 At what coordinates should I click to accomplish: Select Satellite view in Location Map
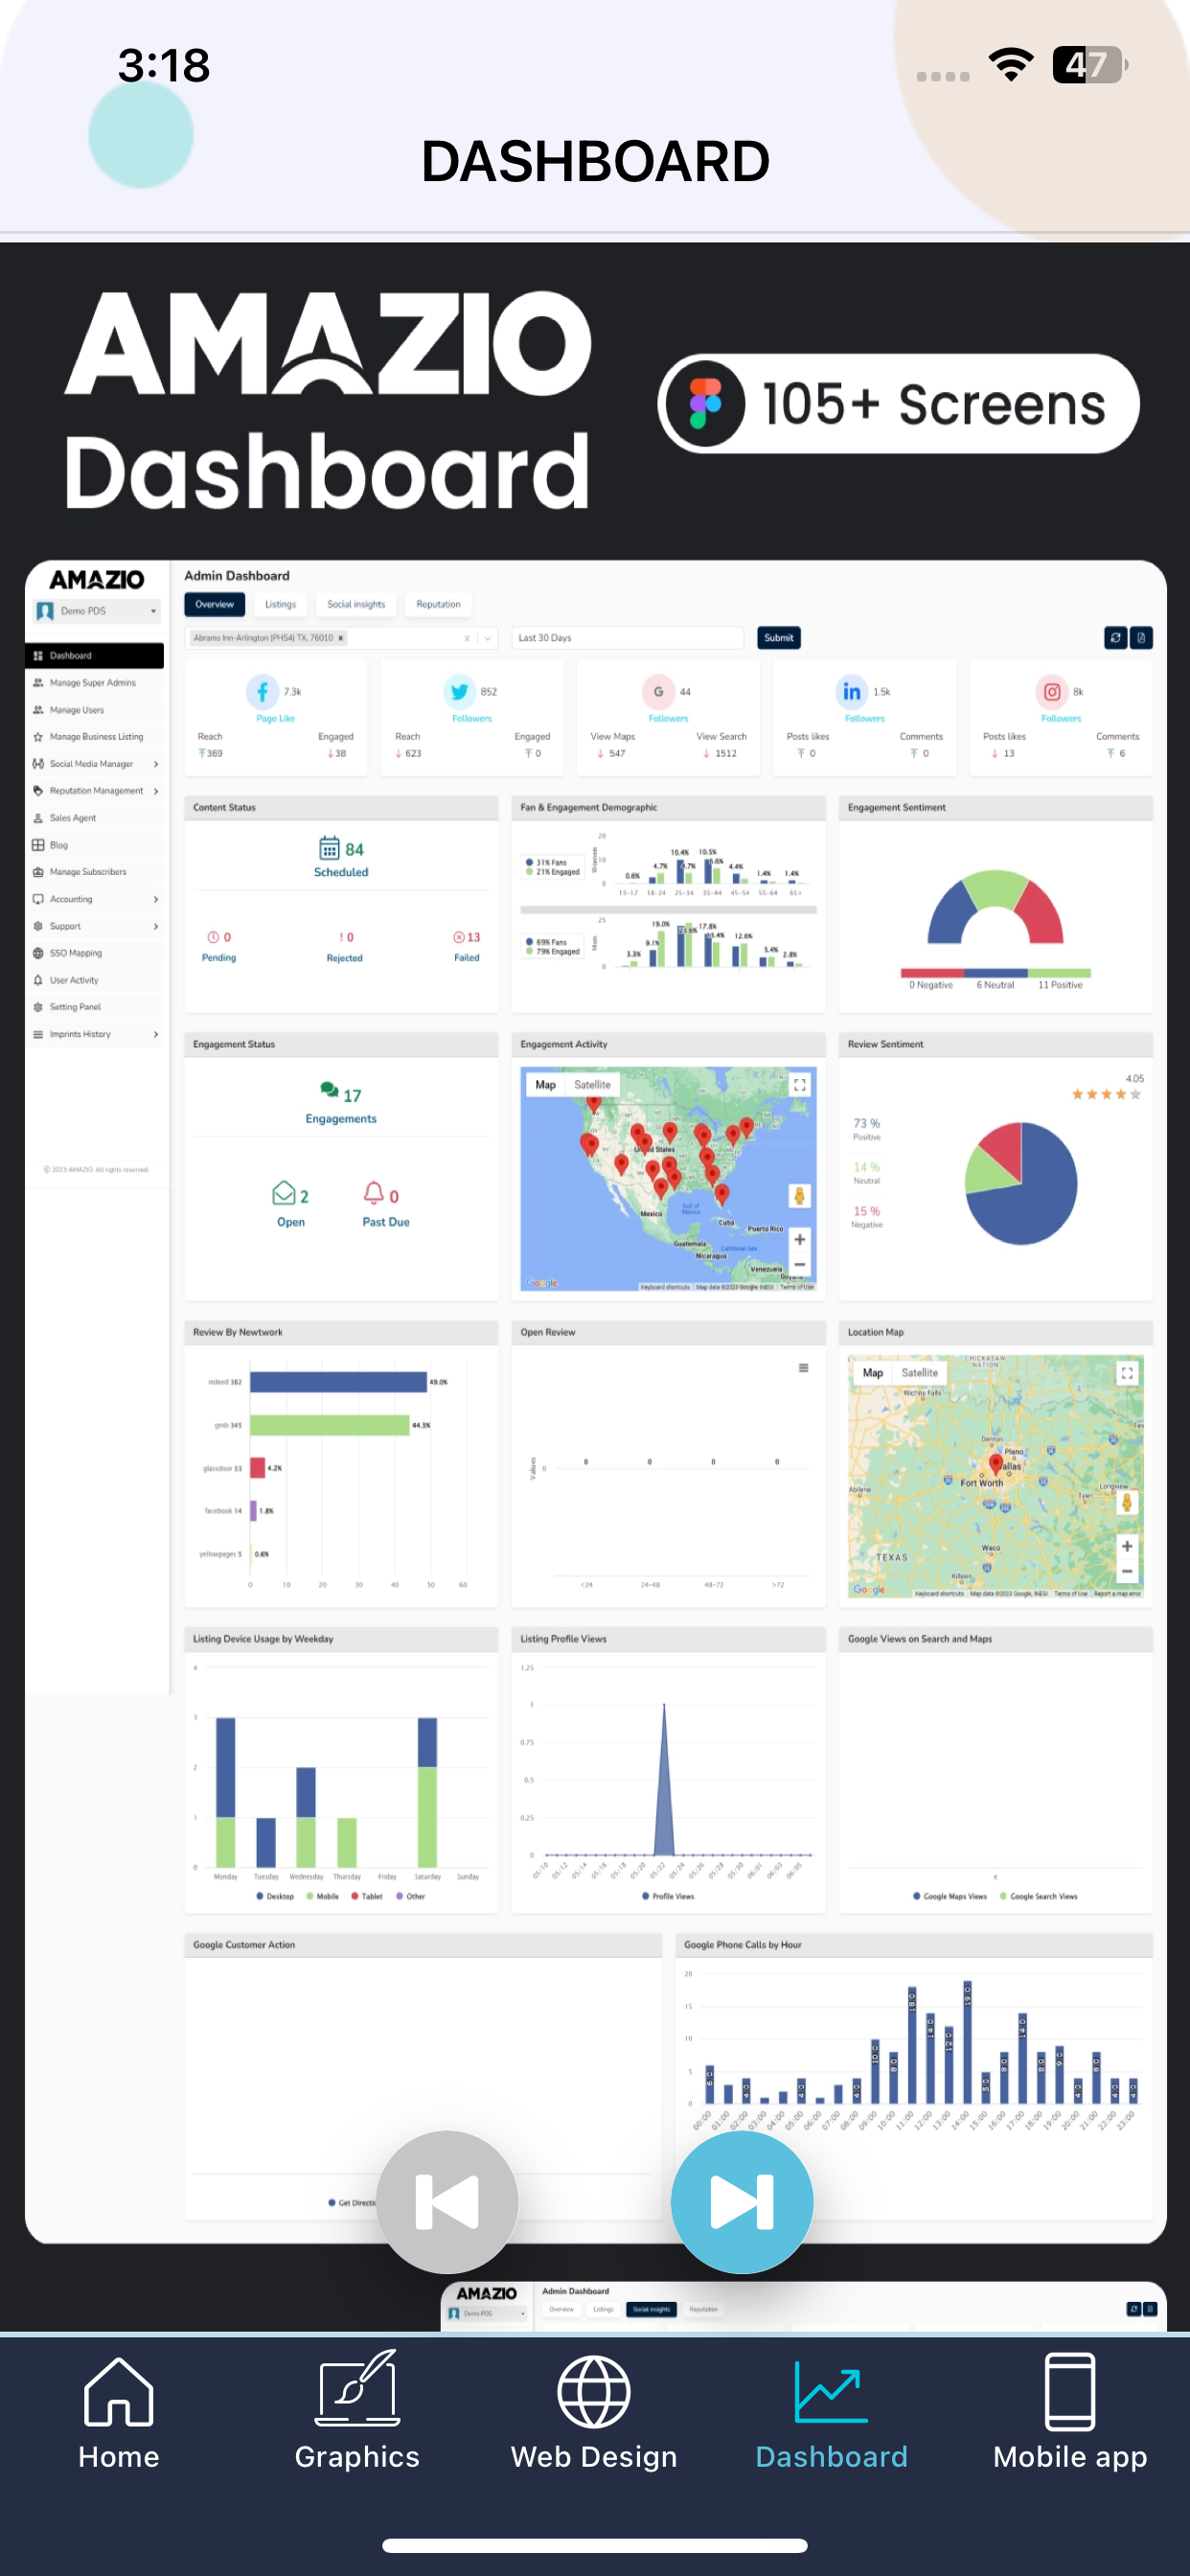[x=919, y=1372]
